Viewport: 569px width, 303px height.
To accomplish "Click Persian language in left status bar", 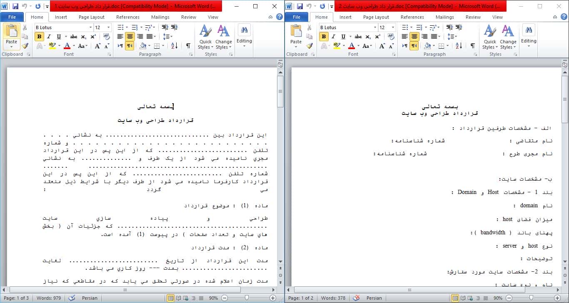I will click(90, 298).
